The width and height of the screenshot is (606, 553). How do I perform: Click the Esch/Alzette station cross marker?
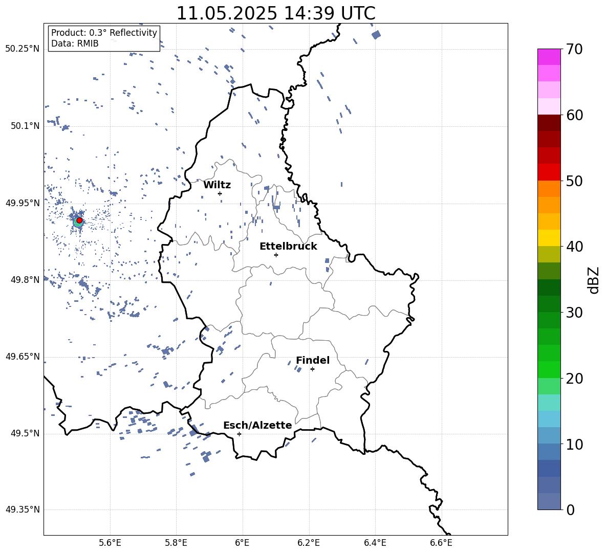click(x=239, y=434)
